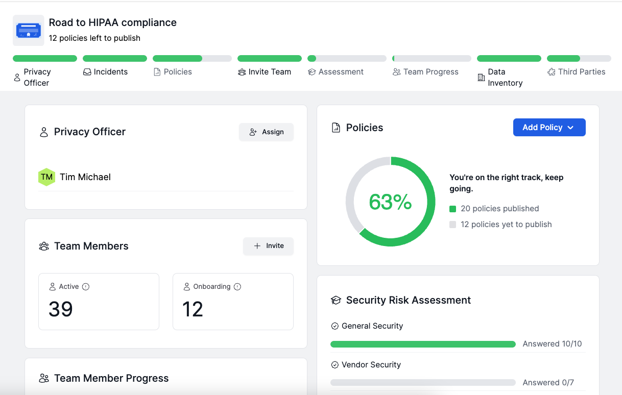
Task: Click the Team Members people icon
Action: pos(44,246)
